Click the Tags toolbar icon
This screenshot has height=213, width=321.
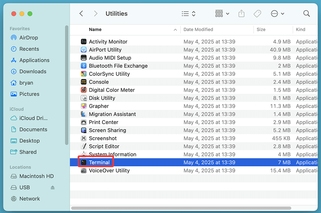(x=257, y=14)
